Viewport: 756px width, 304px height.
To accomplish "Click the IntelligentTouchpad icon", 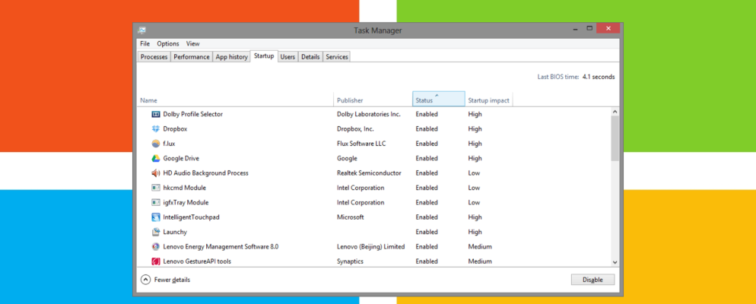I will [155, 217].
